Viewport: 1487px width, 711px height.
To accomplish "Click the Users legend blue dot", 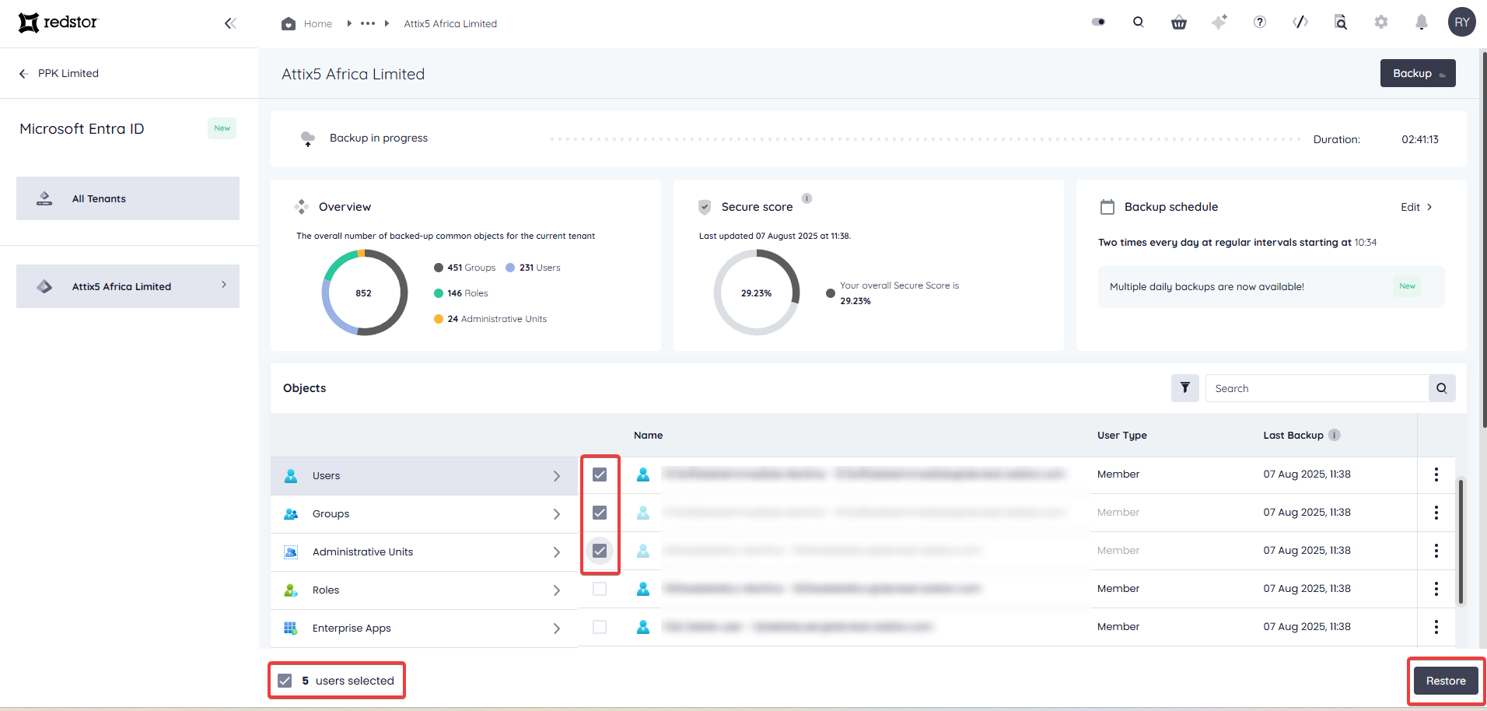I will point(510,268).
